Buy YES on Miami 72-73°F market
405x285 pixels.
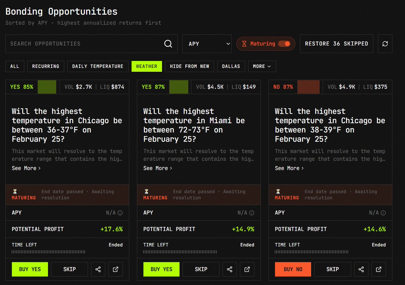[161, 269]
